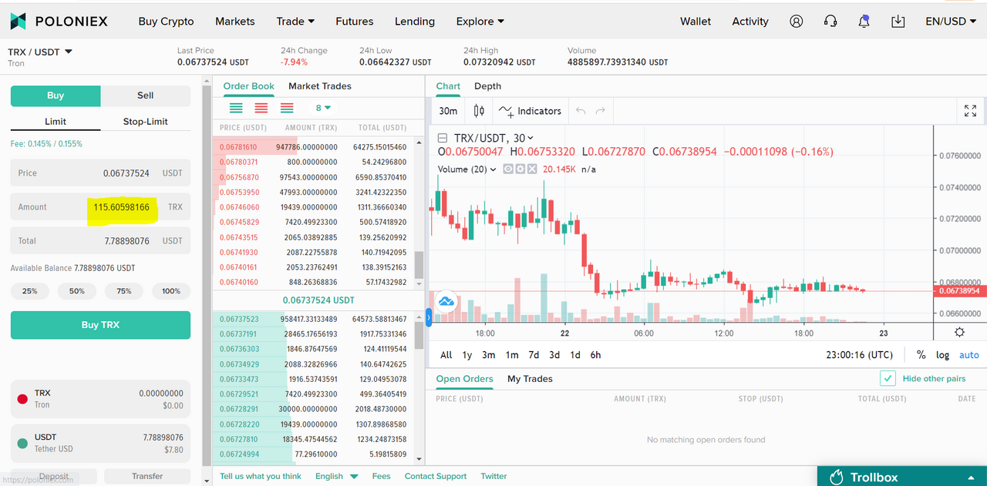
Task: Open the TRX / USDT pair selector
Action: pyautogui.click(x=40, y=52)
